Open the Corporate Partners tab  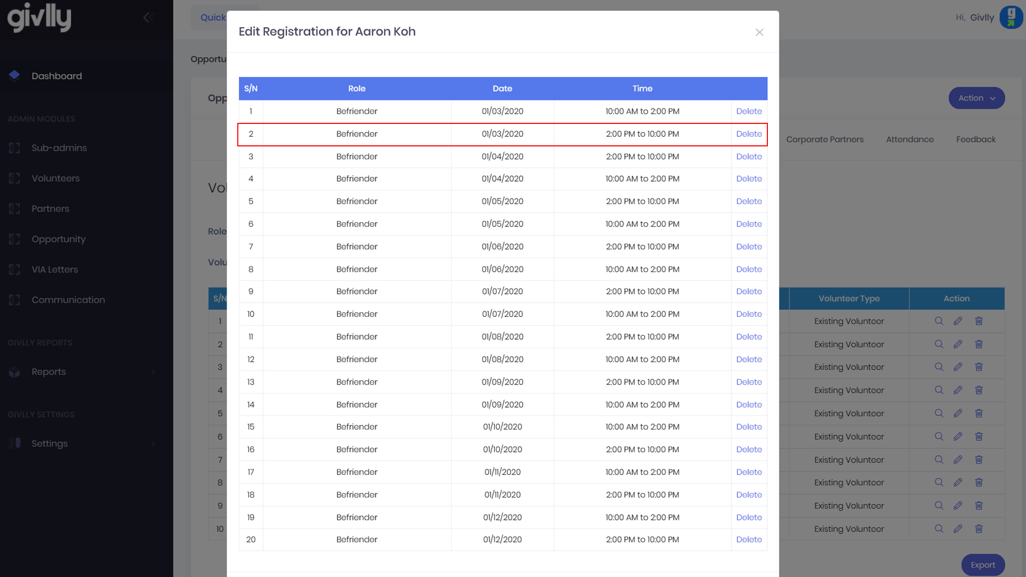click(825, 139)
